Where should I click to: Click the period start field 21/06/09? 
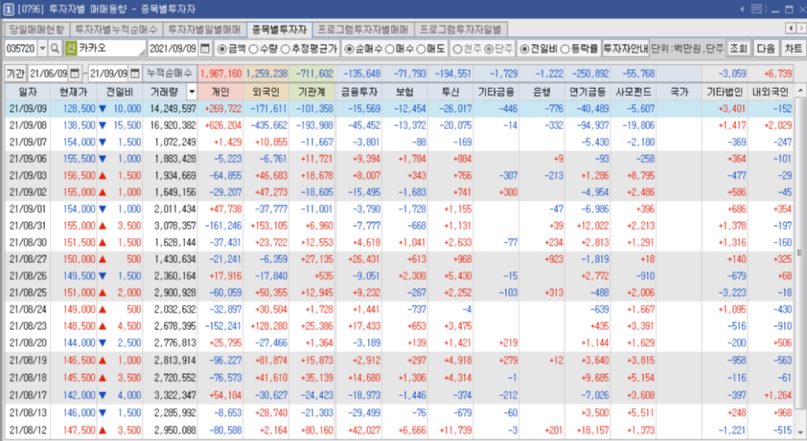48,73
